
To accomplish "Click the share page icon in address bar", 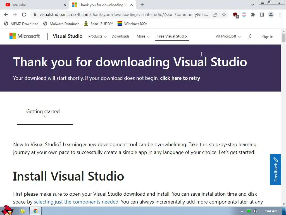I will [x=215, y=15].
